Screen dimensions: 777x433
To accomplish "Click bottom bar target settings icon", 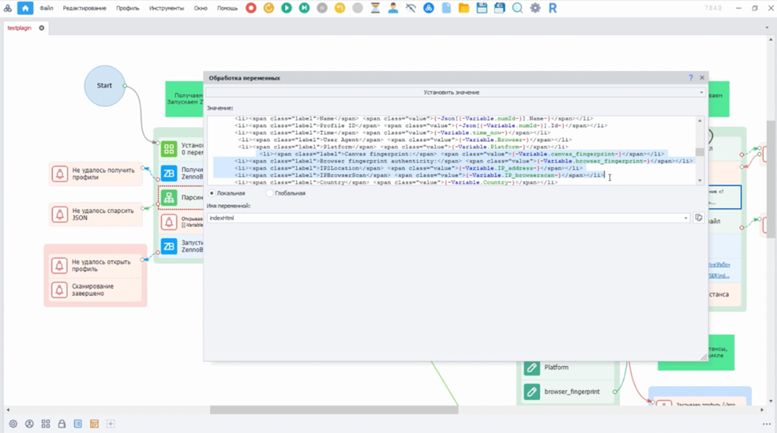I will tap(14, 423).
